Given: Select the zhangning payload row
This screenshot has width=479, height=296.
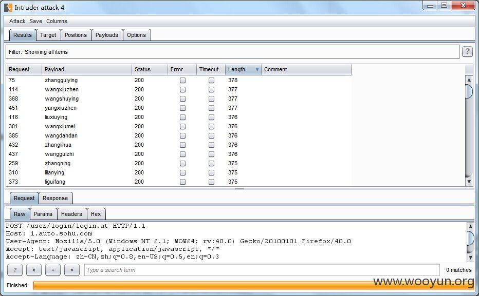Looking at the screenshot, I should coord(179,163).
